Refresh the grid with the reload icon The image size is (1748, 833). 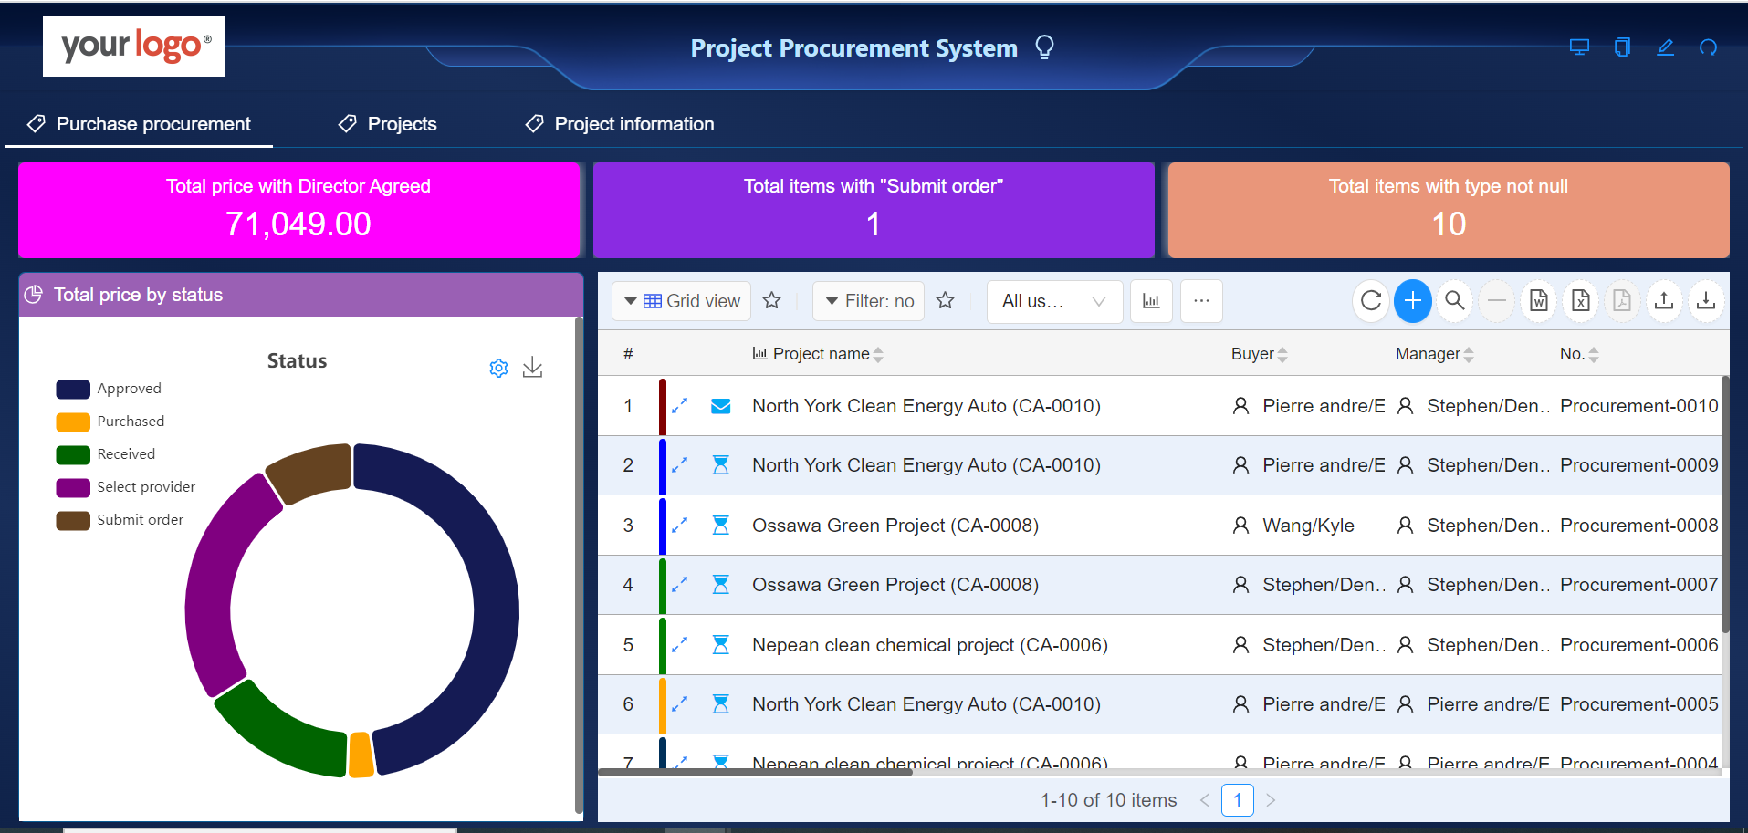pos(1371,301)
